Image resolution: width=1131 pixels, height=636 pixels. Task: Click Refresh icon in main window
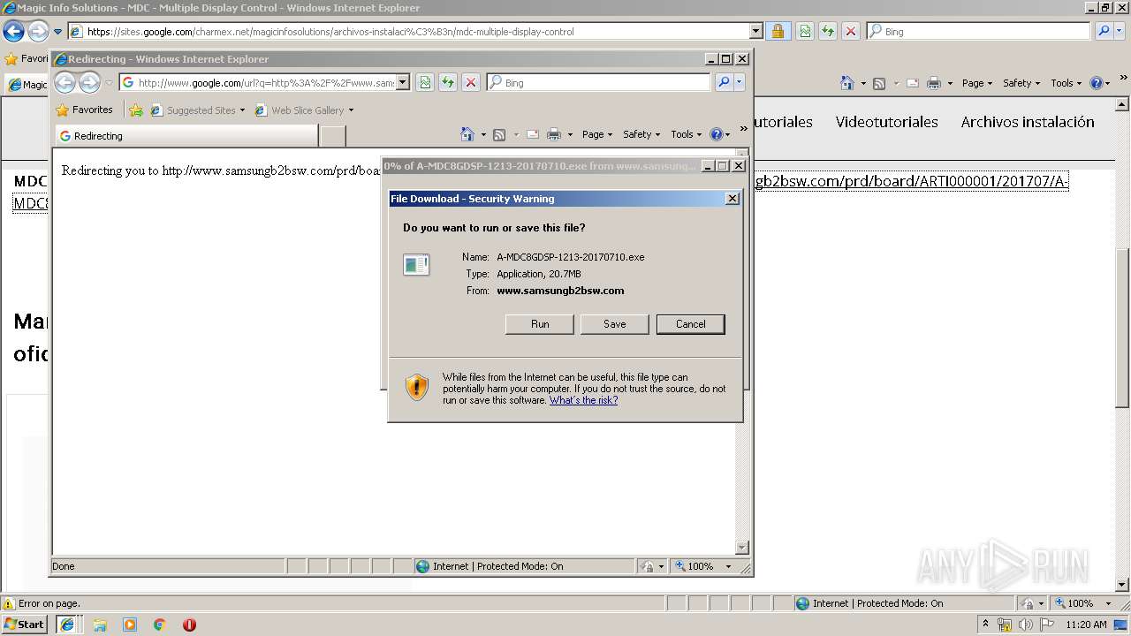(828, 31)
